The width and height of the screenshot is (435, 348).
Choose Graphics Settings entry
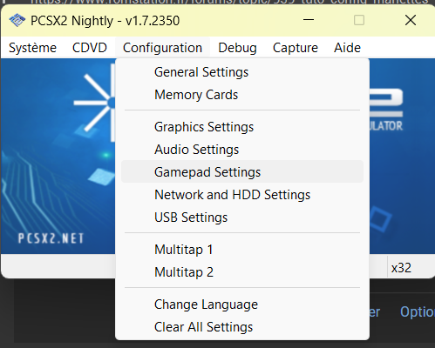click(242, 127)
